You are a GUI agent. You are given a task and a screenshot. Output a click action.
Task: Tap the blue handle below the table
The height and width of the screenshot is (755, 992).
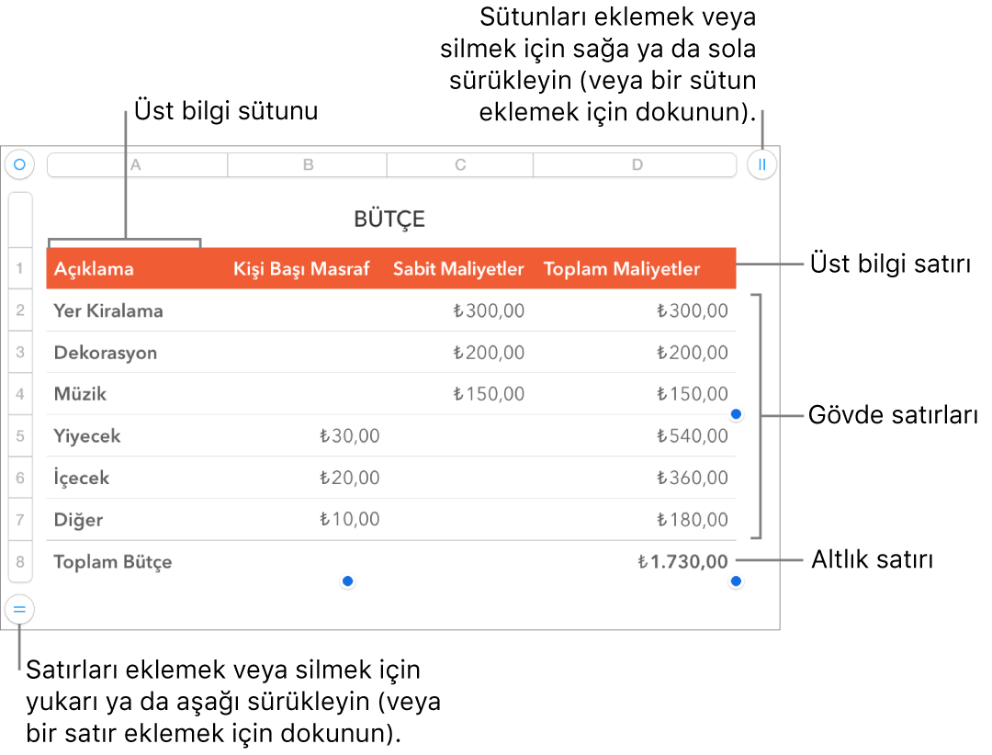(x=347, y=579)
